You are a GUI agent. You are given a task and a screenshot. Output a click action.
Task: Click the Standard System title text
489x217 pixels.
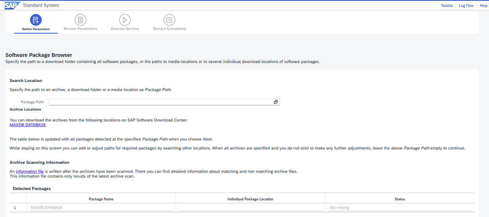41,5
